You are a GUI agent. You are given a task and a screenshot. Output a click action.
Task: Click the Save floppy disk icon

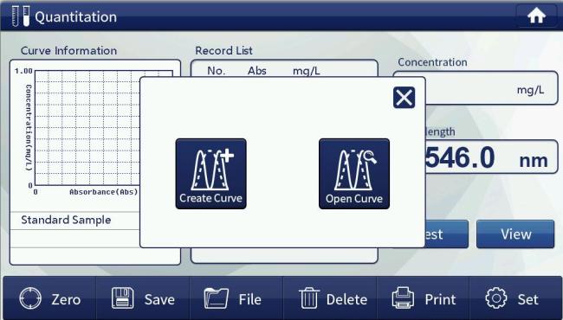(x=122, y=298)
